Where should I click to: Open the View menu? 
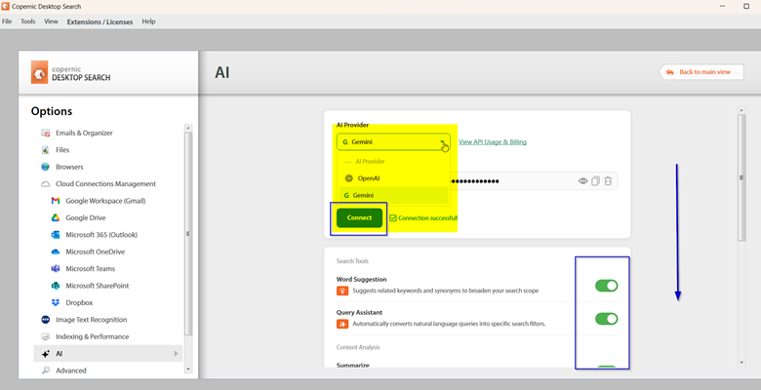click(51, 21)
